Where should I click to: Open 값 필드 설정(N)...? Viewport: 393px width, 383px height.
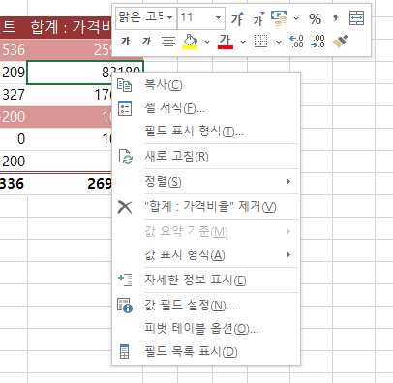pos(206,306)
